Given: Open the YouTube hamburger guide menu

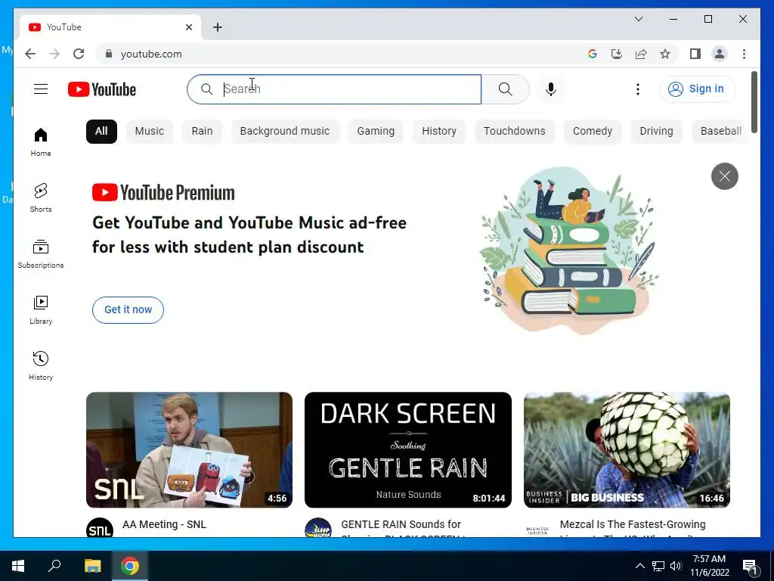Looking at the screenshot, I should [x=41, y=89].
